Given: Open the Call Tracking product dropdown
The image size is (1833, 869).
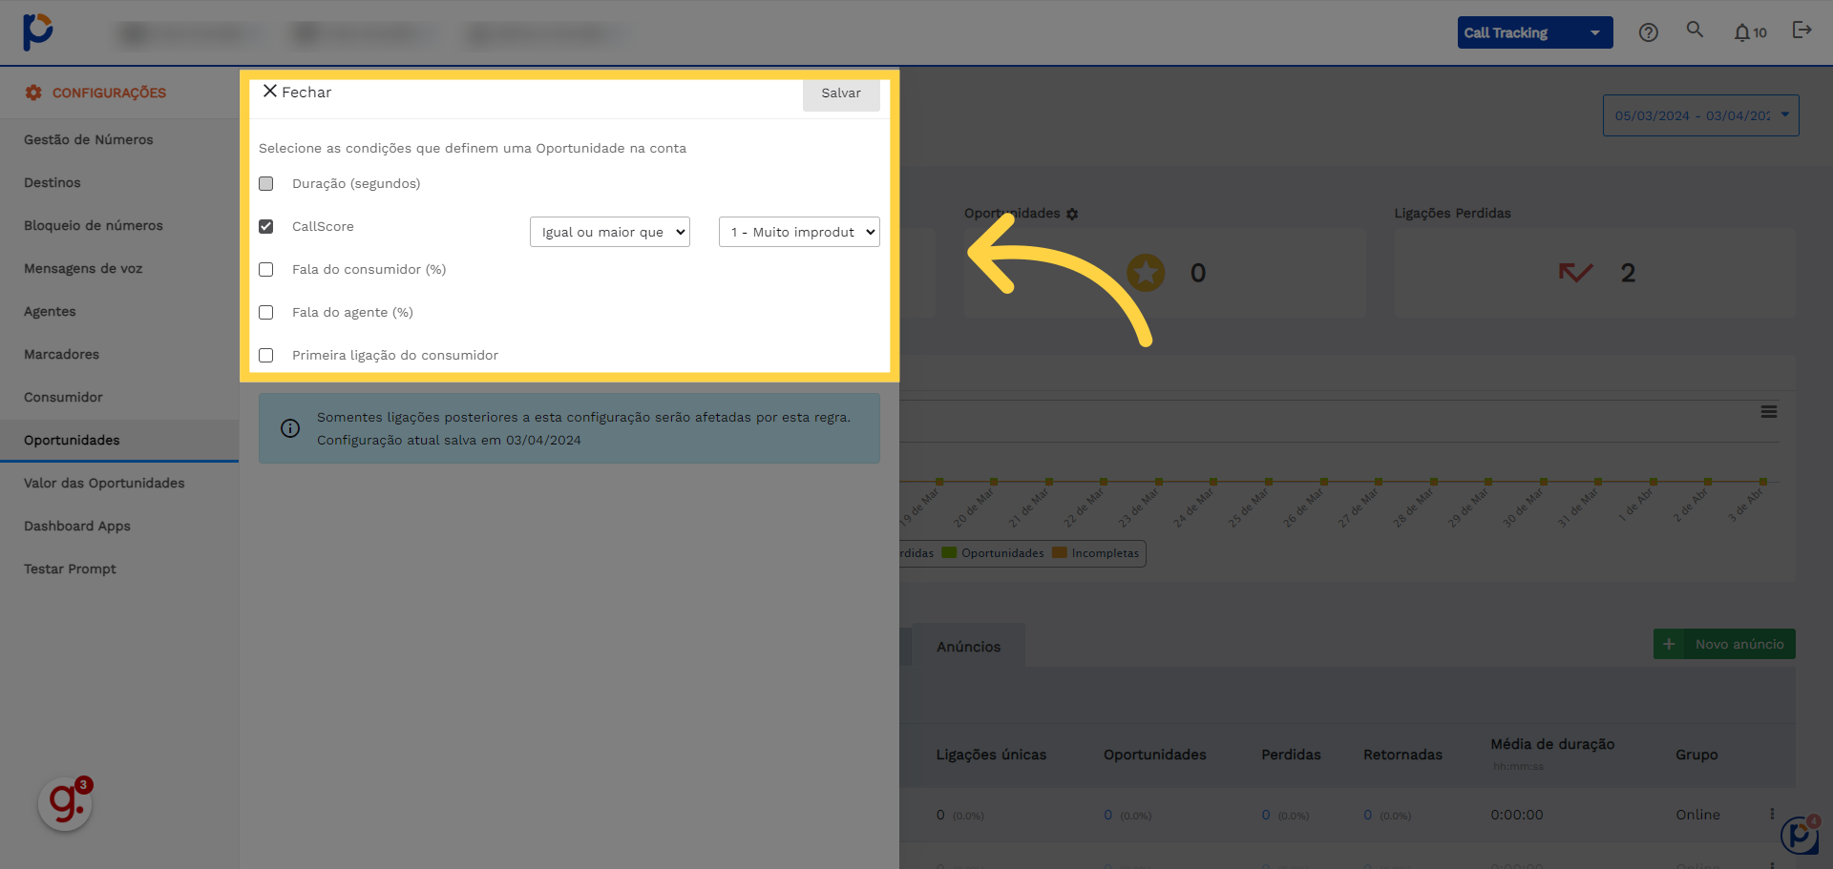Looking at the screenshot, I should (x=1535, y=32).
